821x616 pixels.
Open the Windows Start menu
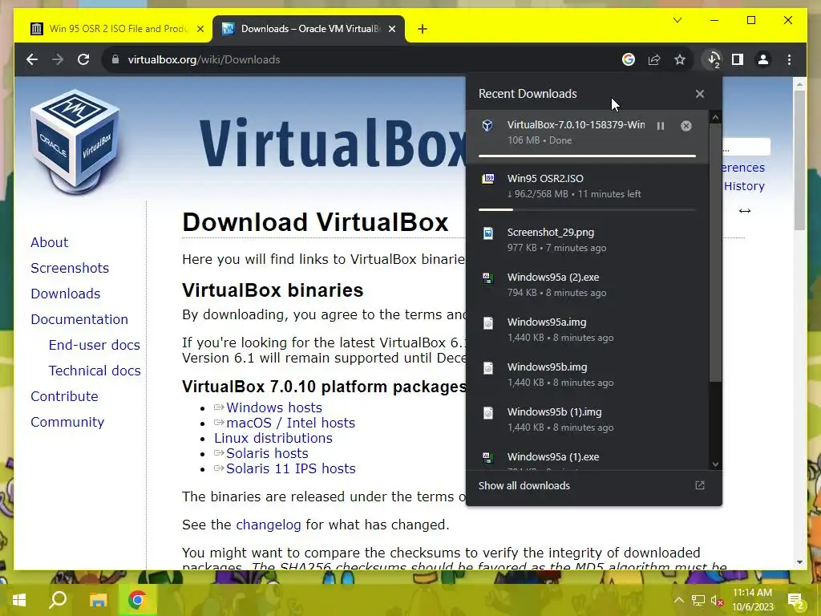[x=19, y=600]
